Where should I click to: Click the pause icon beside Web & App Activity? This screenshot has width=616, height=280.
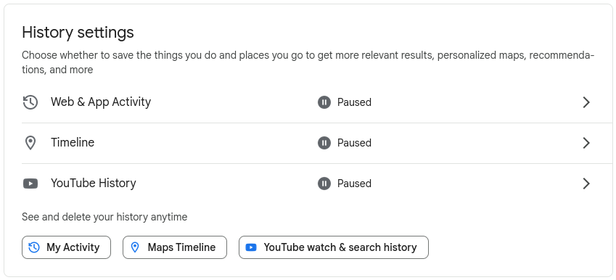[324, 102]
